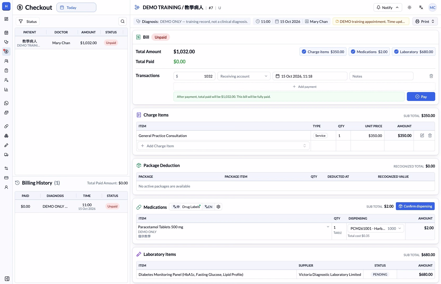Viewport: 441px width, 284px height.
Task: Open the mail messages icon in sidebar
Action: [6, 113]
